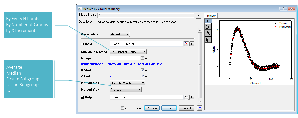Open the Recalculate mode dropdown
The image size is (298, 118).
(120, 34)
